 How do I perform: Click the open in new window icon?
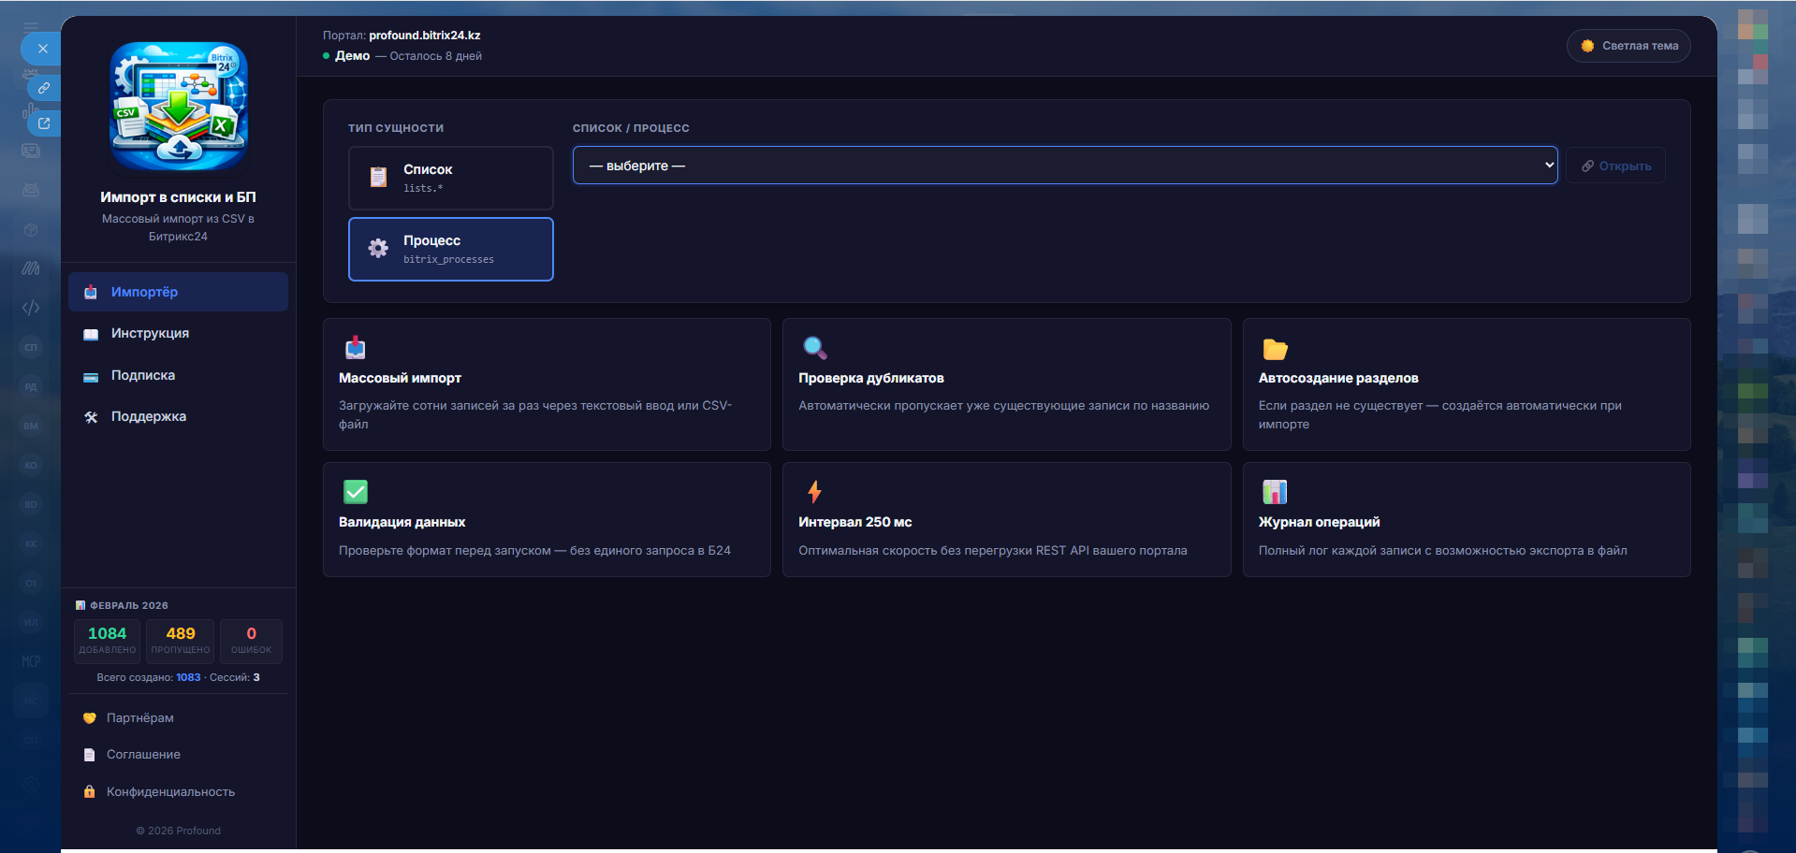pos(44,123)
